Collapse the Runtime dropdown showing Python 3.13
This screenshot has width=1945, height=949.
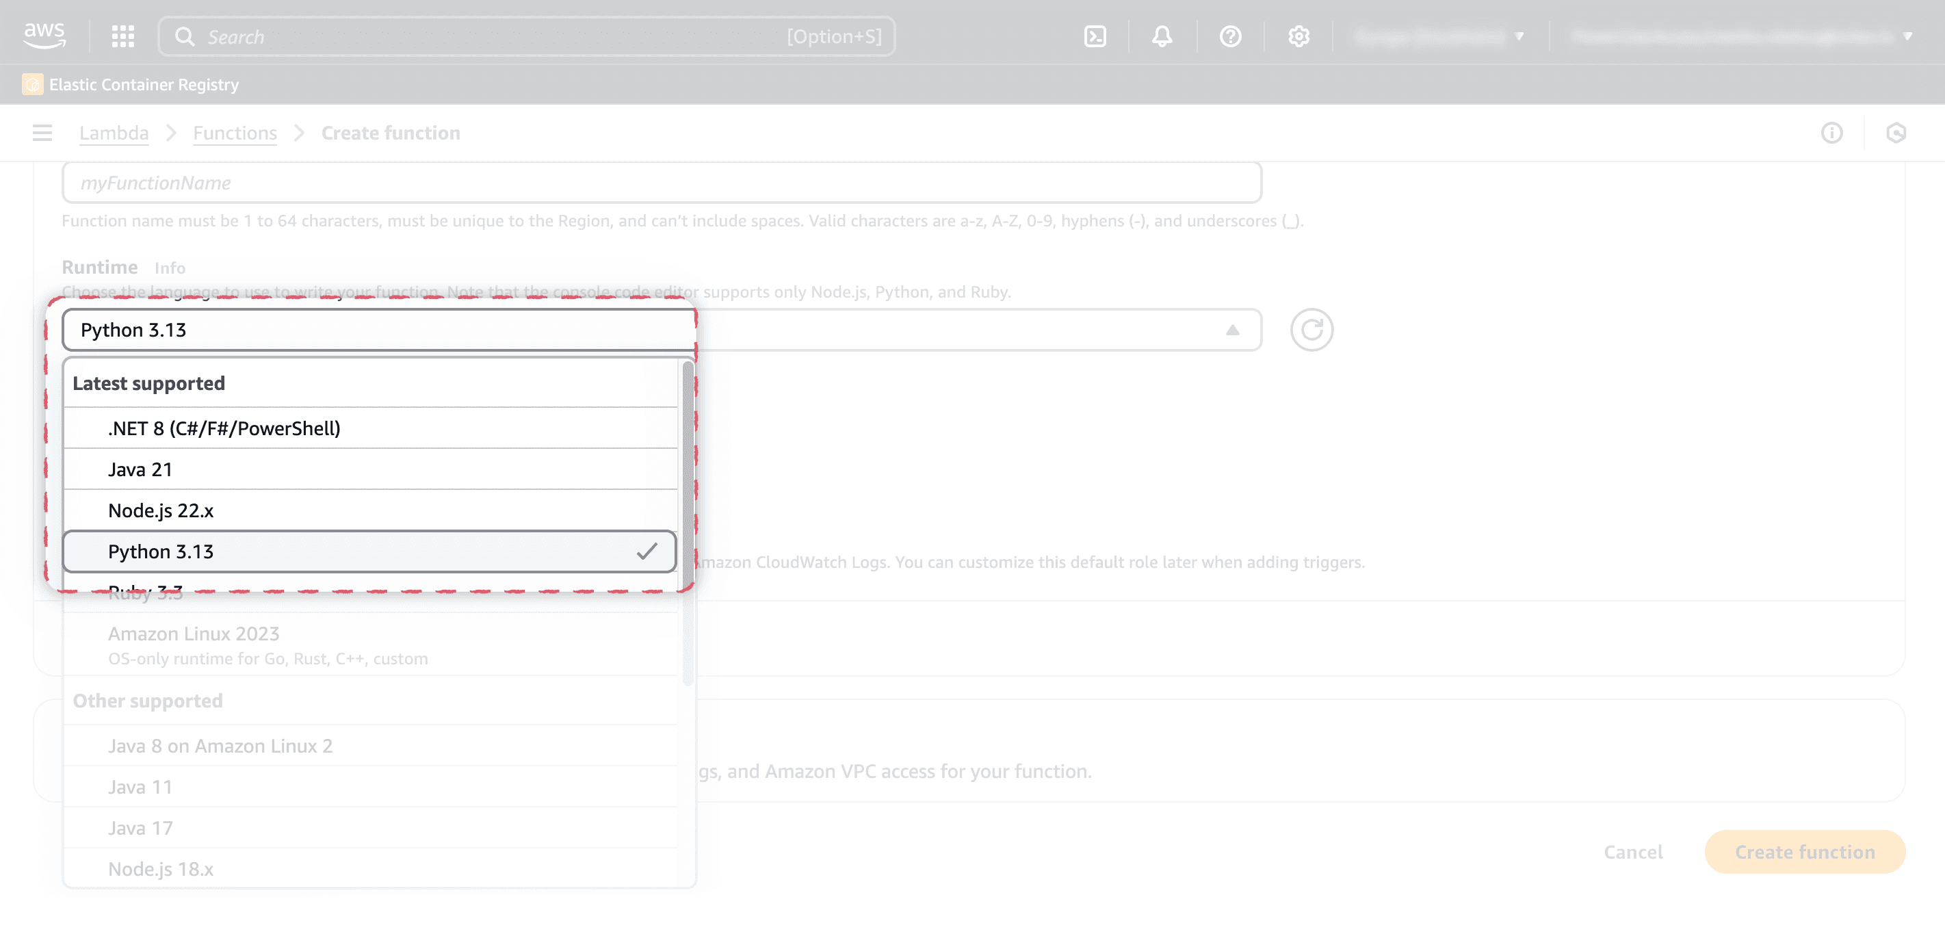pos(662,330)
